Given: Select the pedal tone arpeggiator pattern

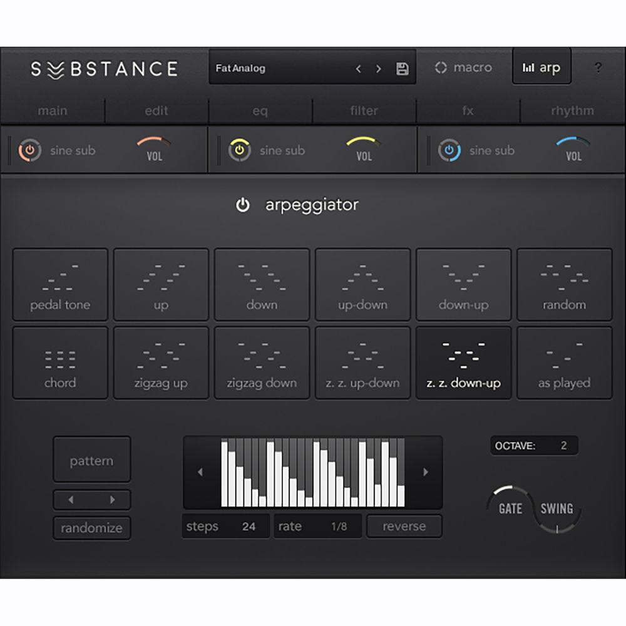Looking at the screenshot, I should [60, 284].
